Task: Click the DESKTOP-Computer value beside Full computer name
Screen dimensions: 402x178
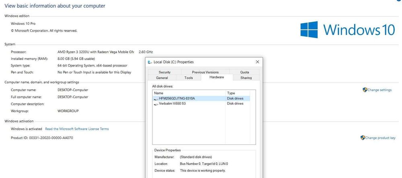Action: tap(73, 97)
